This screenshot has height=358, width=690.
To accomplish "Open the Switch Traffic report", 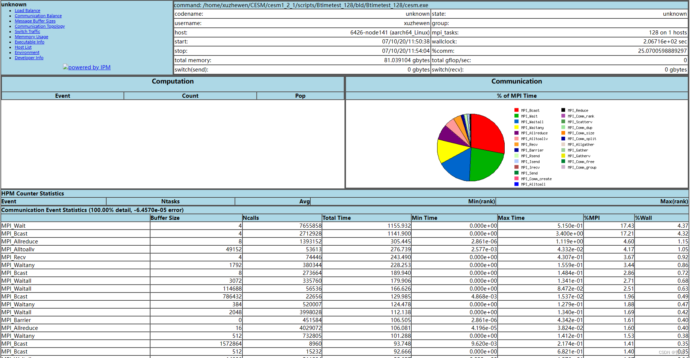I will point(27,31).
